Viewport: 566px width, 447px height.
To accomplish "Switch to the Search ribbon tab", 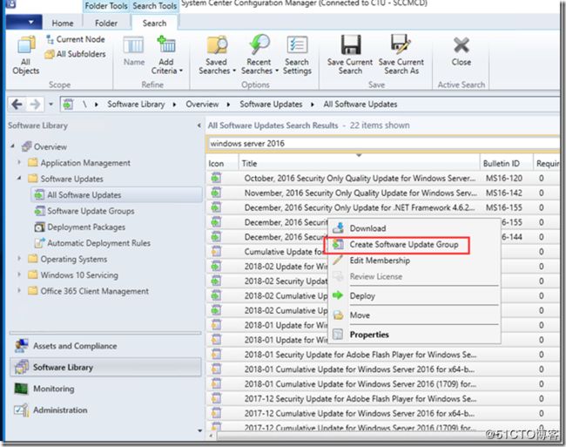I will pyautogui.click(x=154, y=24).
